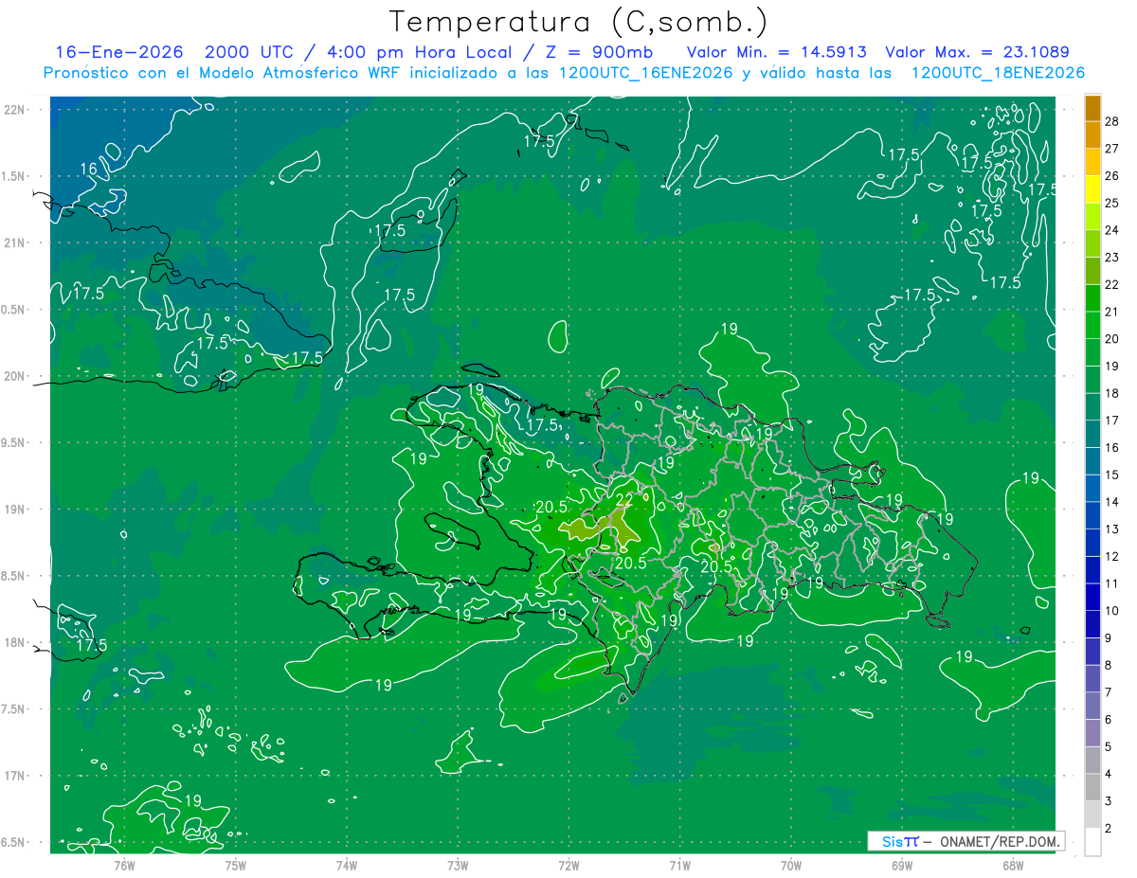The image size is (1137, 878).
Task: Click "Valor Max. = 23.1089" text
Action: point(976,51)
